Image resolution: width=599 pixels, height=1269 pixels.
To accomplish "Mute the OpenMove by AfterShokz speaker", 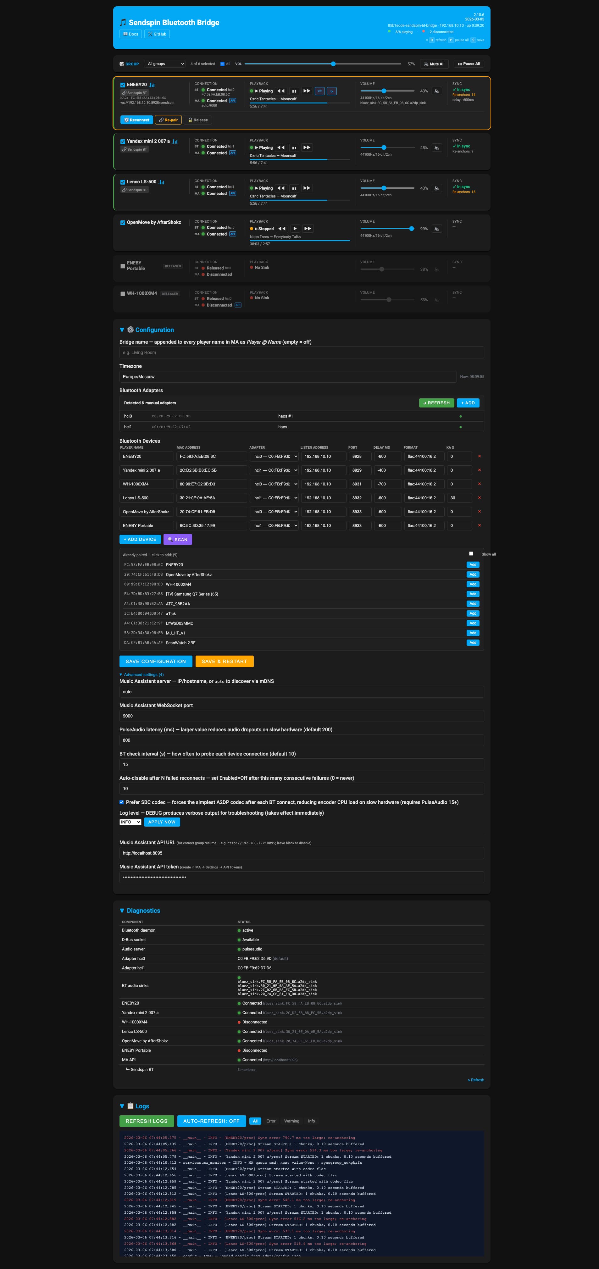I will click(x=436, y=229).
